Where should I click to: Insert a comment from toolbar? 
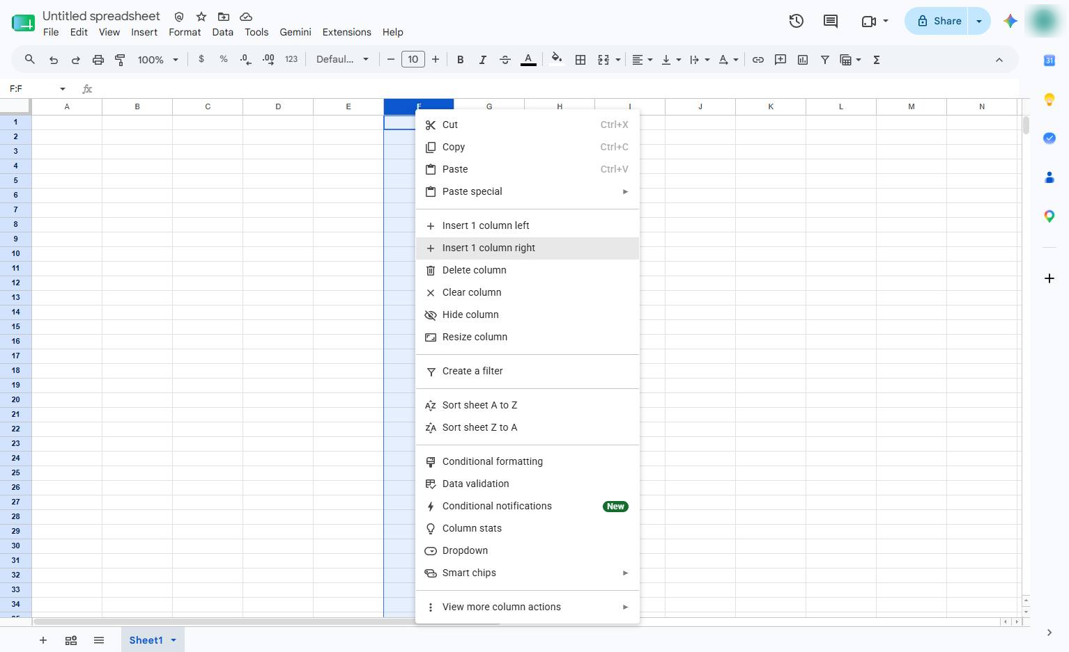[780, 60]
